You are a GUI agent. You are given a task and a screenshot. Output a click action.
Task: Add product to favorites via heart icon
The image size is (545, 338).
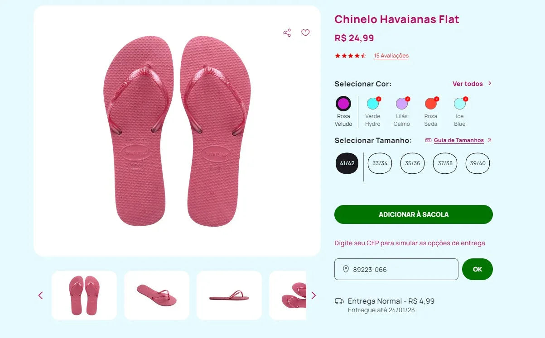coord(305,33)
